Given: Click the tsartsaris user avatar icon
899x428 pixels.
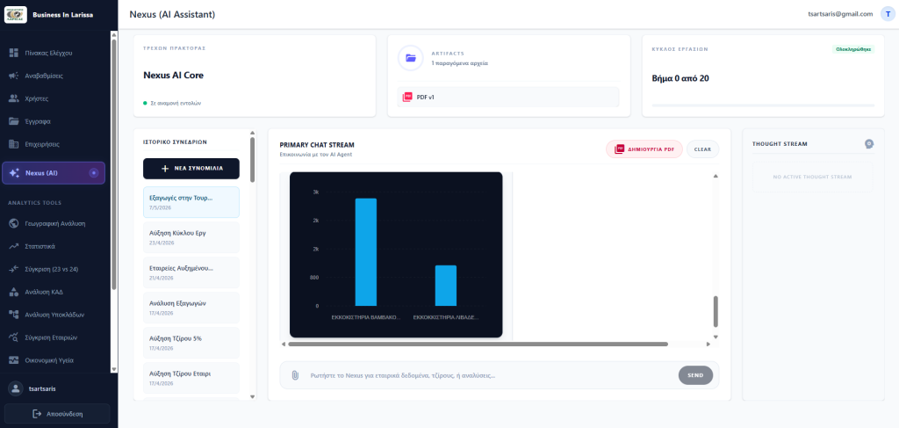Looking at the screenshot, I should point(16,388).
